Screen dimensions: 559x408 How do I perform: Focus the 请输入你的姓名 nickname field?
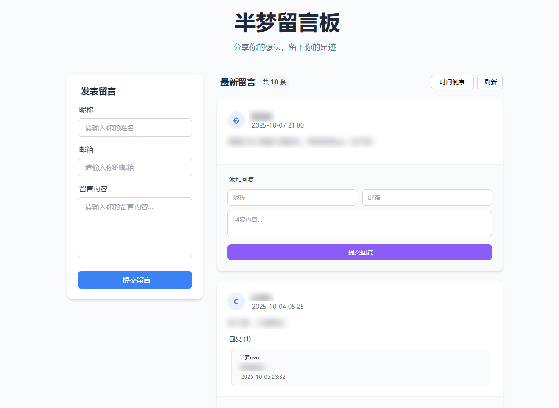(135, 128)
